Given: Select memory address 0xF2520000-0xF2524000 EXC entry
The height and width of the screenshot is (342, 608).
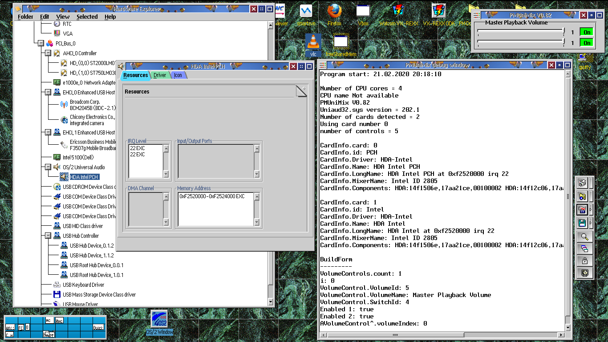Looking at the screenshot, I should [x=212, y=196].
